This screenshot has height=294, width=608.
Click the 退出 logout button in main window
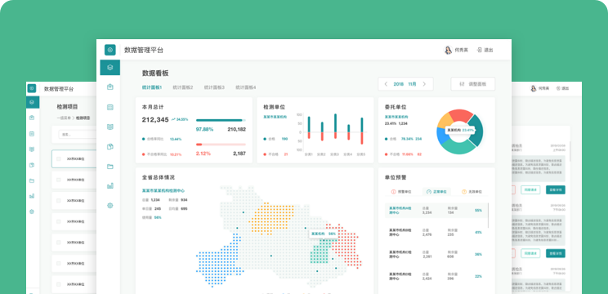[x=485, y=50]
